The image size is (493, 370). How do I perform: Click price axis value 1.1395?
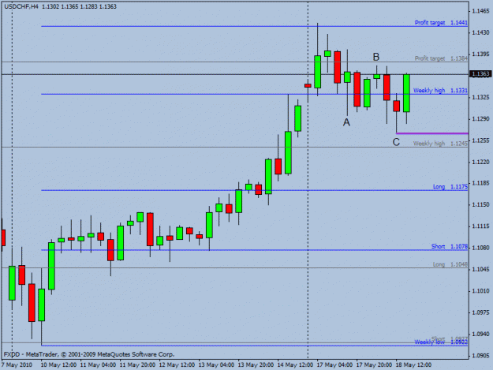point(480,54)
